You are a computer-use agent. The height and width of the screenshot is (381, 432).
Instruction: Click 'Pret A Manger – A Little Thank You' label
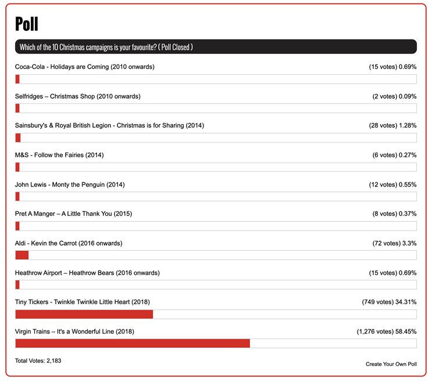click(73, 214)
